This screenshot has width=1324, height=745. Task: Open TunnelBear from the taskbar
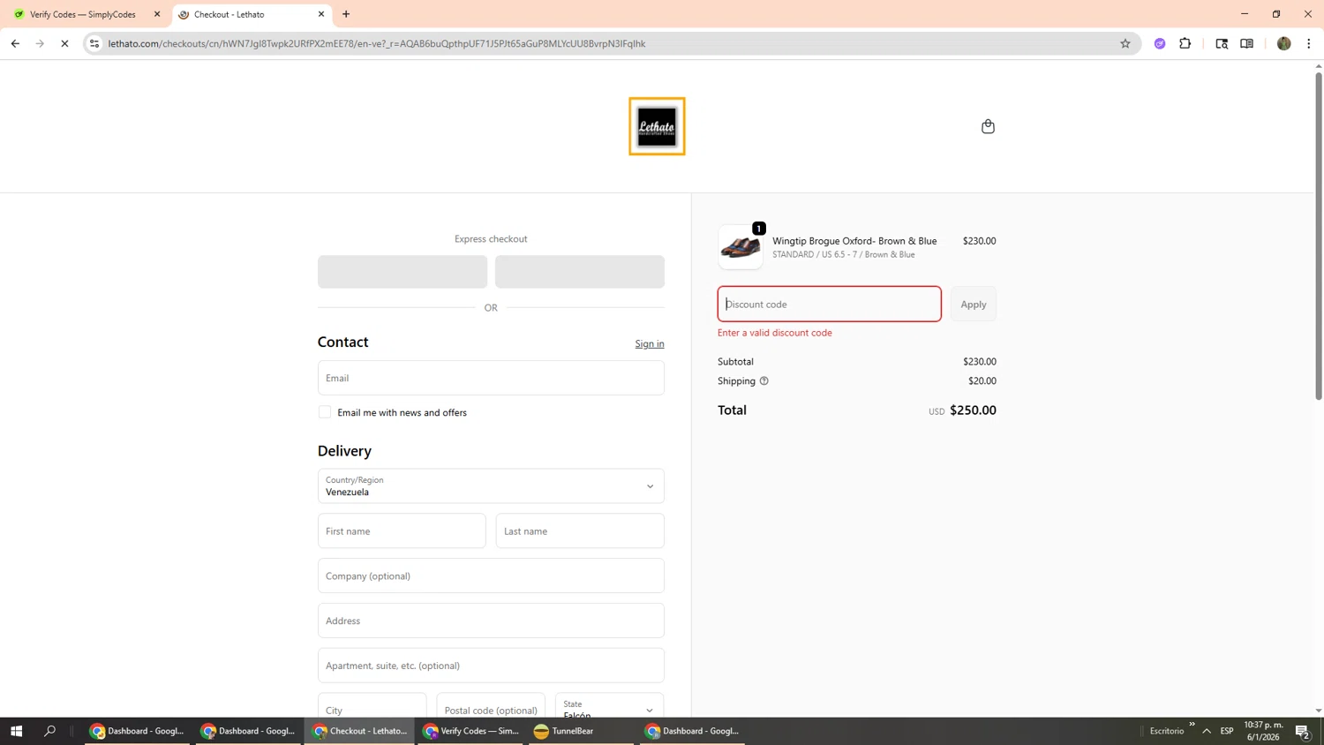click(x=581, y=731)
